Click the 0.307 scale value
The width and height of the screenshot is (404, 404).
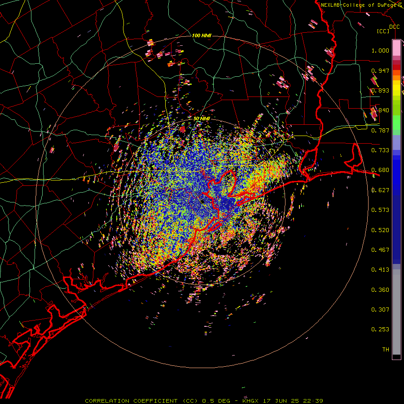[x=380, y=310]
